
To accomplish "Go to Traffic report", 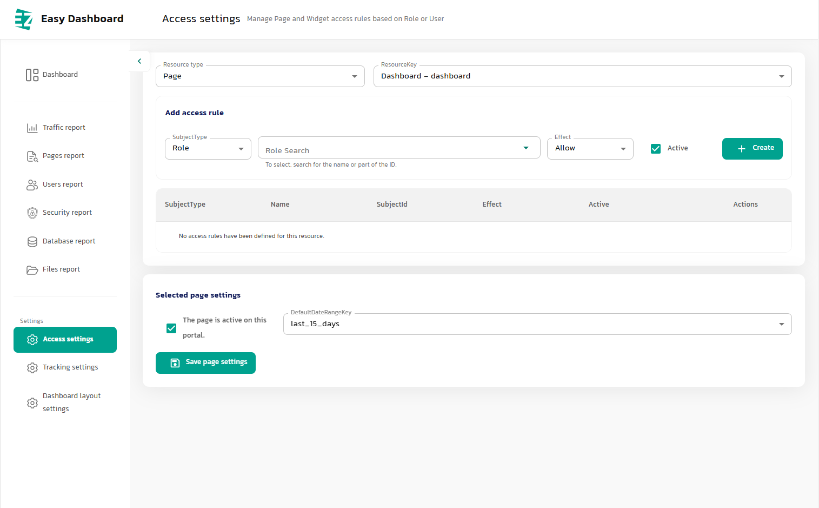I will point(65,128).
